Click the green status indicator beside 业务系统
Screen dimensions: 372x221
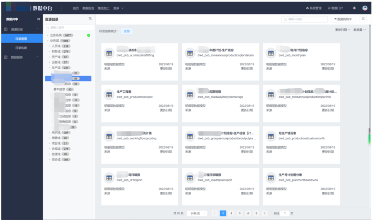point(88,35)
